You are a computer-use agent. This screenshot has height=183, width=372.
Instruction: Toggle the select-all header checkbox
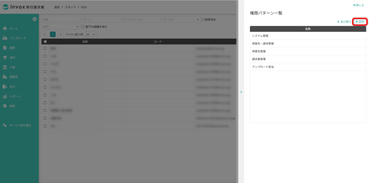coord(45,41)
